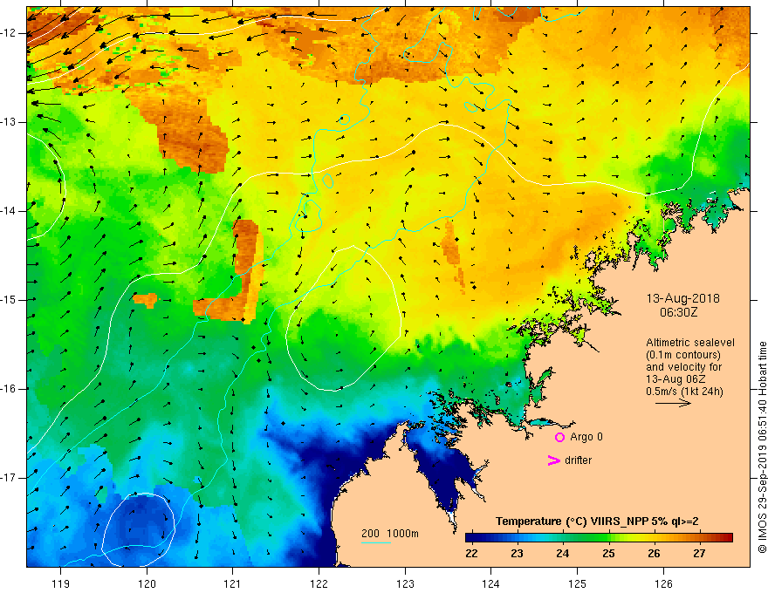Image resolution: width=768 pixels, height=593 pixels.
Task: Click the color bar value 25
Action: point(608,554)
